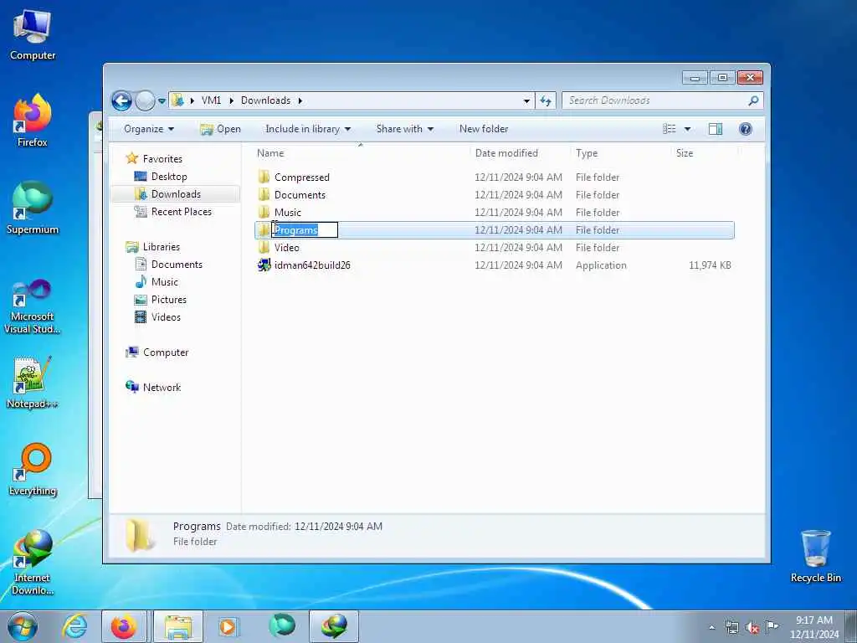The height and width of the screenshot is (643, 857).
Task: Select Music library in navigation pane
Action: click(x=165, y=281)
